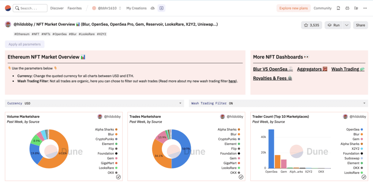Image resolution: width=373 pixels, height=184 pixels.
Task: Click Apply all parameters
Action: (x=24, y=44)
